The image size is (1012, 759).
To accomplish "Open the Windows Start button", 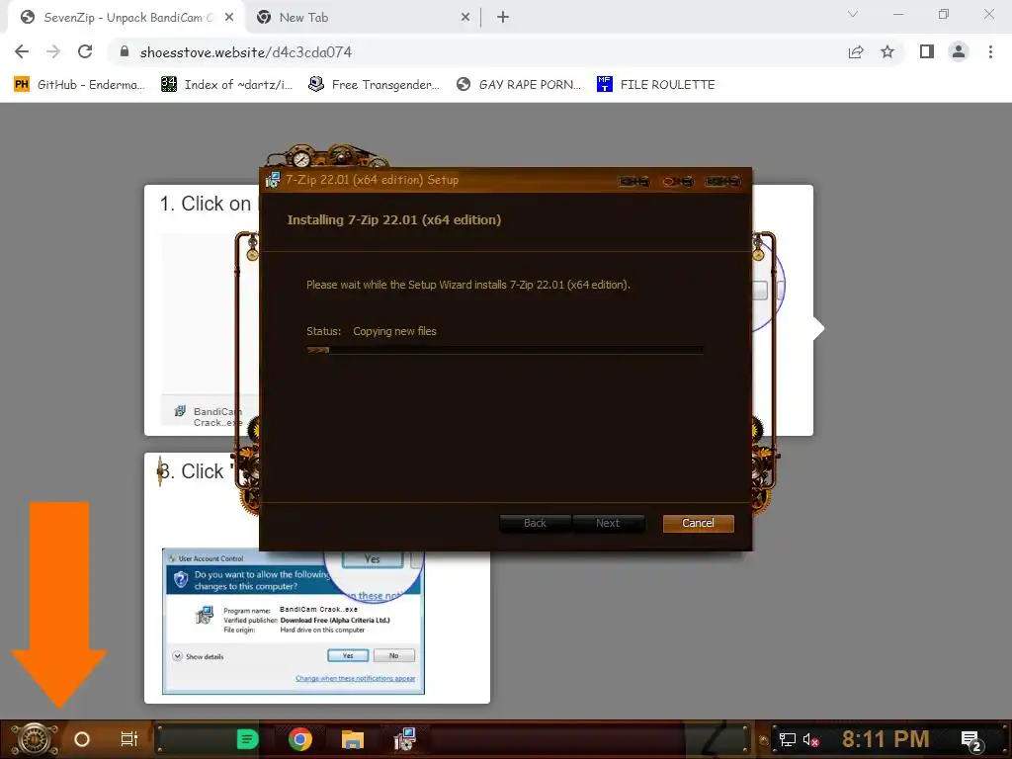I will click(35, 739).
